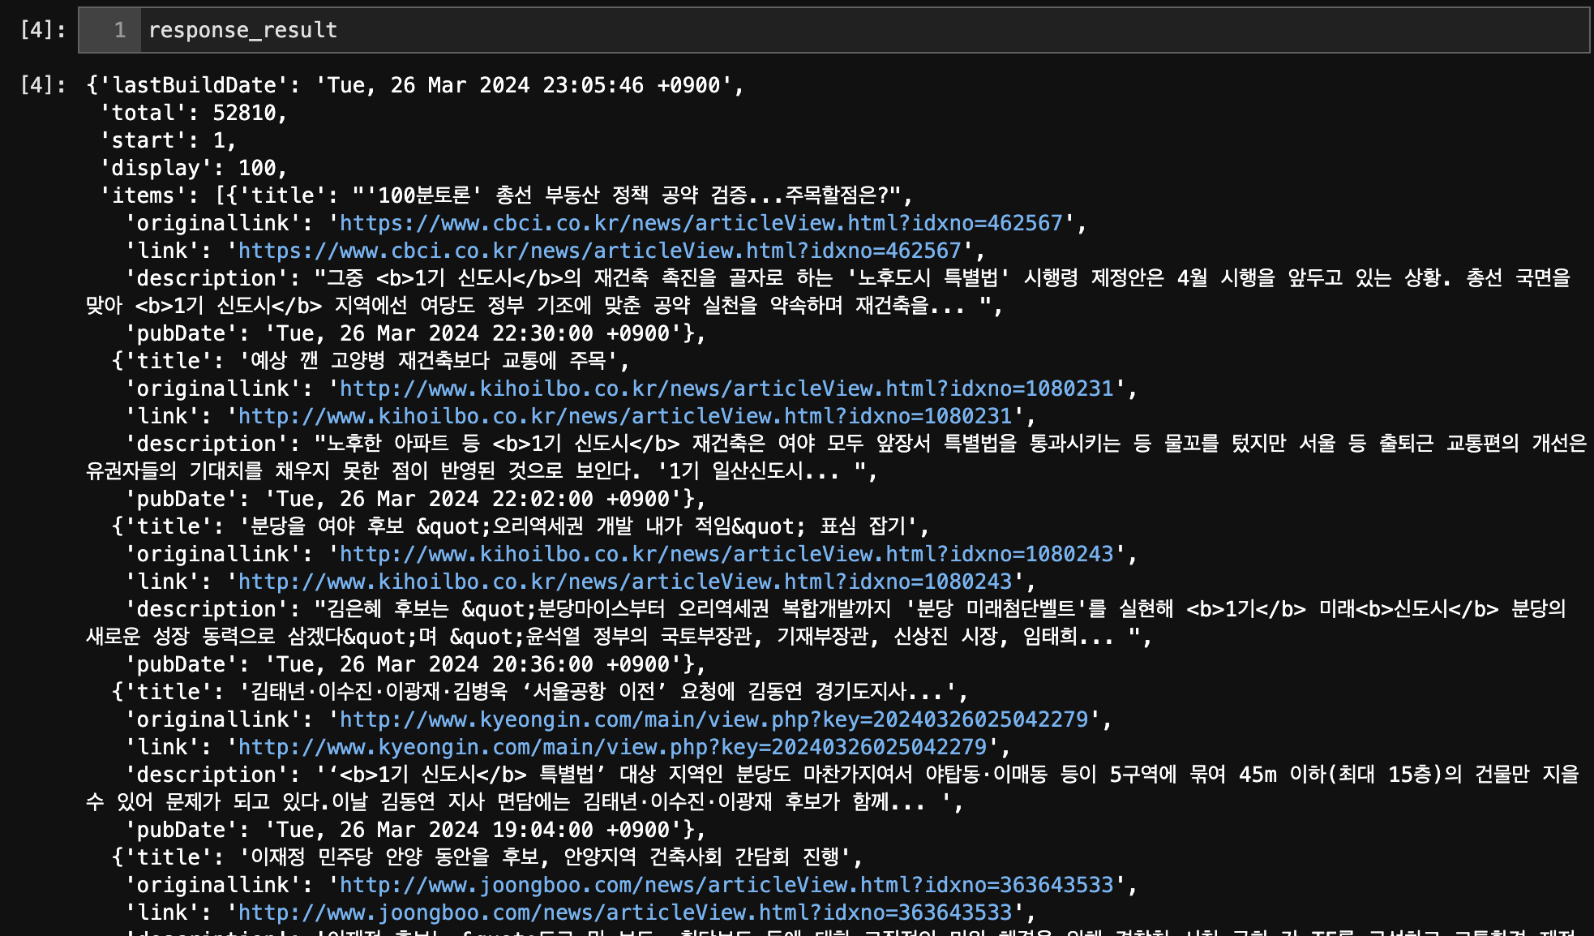Open cbci.co.kr originallink idxno=462567
The width and height of the screenshot is (1594, 936).
tap(701, 223)
